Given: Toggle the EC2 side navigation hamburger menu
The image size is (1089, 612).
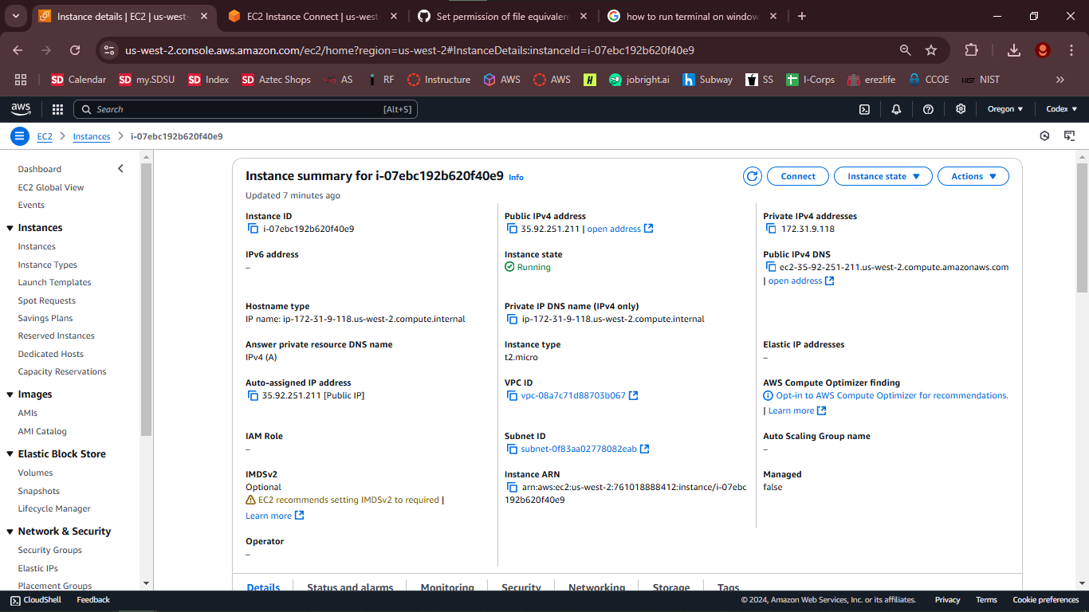Looking at the screenshot, I should pyautogui.click(x=20, y=136).
